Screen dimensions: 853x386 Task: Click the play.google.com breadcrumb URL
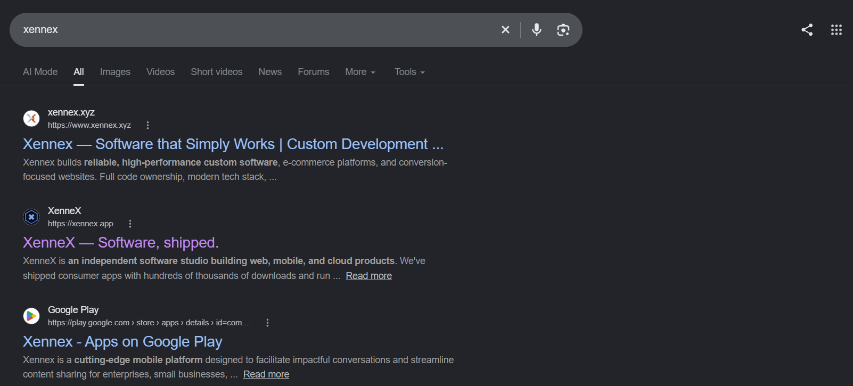pyautogui.click(x=149, y=323)
